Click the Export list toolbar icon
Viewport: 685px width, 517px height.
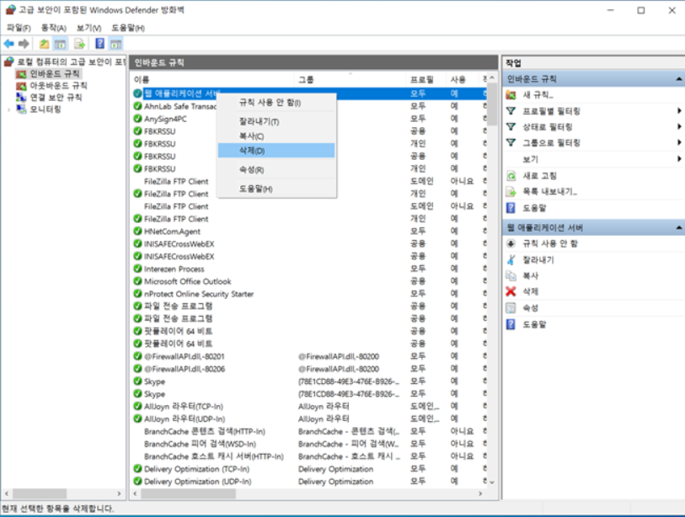pyautogui.click(x=79, y=44)
